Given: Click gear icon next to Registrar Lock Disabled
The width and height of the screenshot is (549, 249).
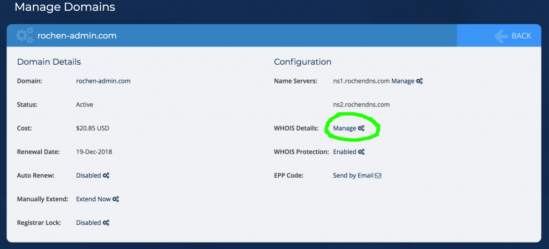Looking at the screenshot, I should [106, 222].
